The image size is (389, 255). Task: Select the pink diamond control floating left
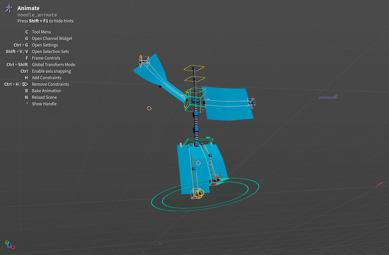[149, 108]
